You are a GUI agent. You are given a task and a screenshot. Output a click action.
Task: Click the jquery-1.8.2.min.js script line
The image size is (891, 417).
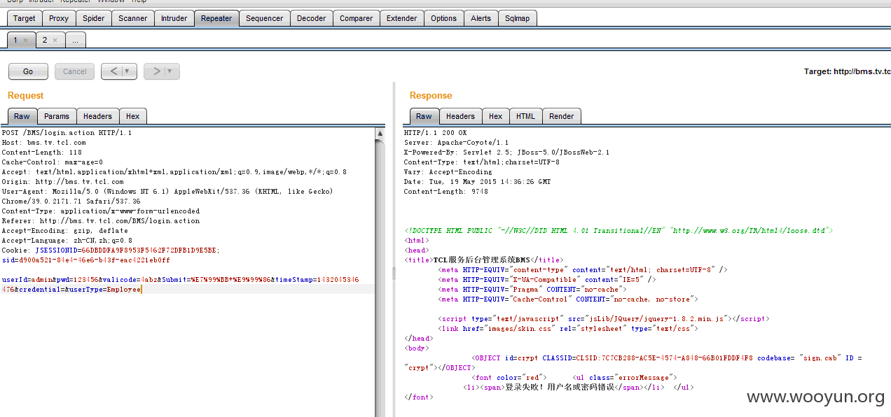[x=602, y=318]
